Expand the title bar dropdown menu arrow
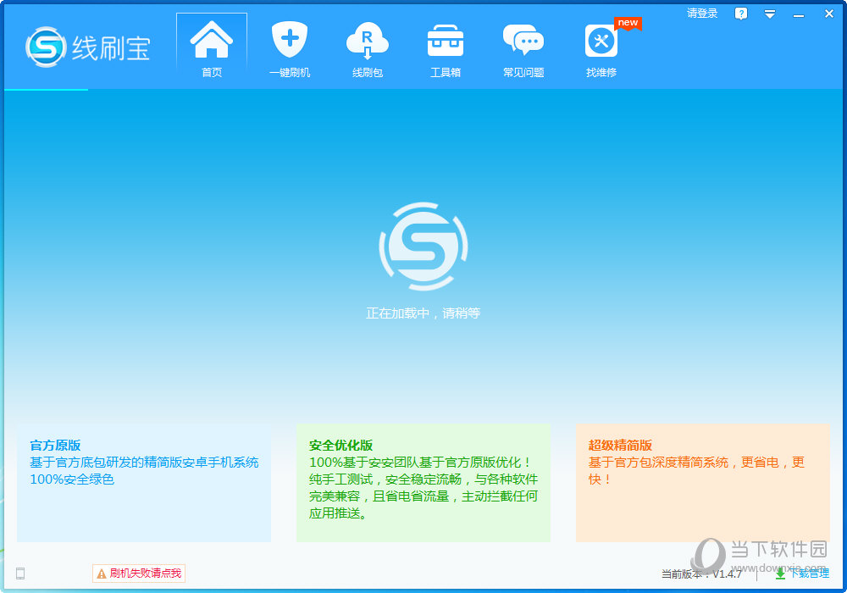This screenshot has height=593, width=847. (x=770, y=14)
